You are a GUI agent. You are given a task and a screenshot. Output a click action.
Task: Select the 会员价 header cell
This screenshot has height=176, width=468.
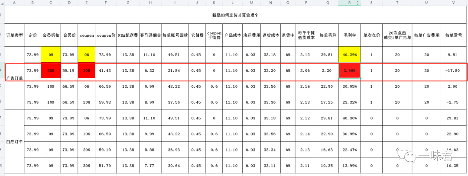69,35
